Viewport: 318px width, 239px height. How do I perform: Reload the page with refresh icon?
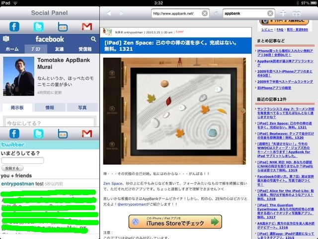[216, 13]
